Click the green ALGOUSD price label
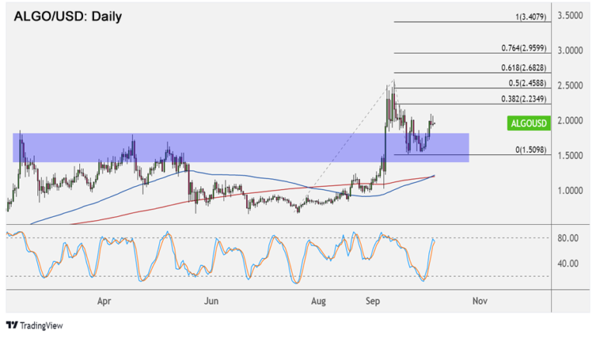Screen dimensions: 596x338 pyautogui.click(x=528, y=123)
